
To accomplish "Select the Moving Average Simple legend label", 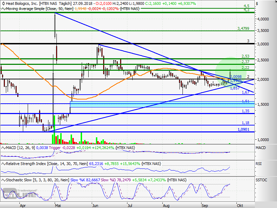I will coord(39,9).
